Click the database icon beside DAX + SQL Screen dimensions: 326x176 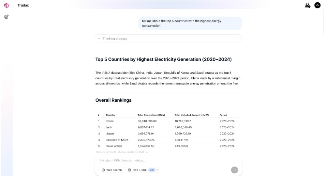tap(129, 170)
